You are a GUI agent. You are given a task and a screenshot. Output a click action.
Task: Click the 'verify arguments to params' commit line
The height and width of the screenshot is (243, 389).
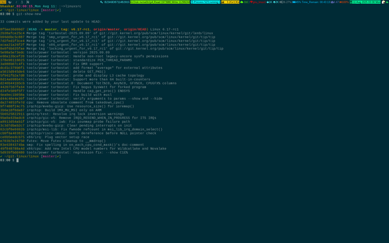pyautogui.click(x=81, y=99)
